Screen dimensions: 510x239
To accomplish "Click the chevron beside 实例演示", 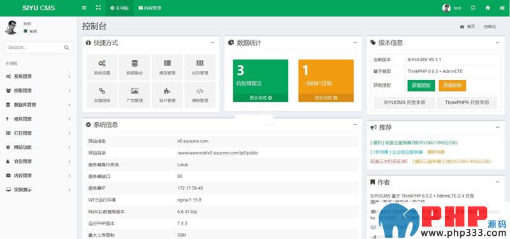I will click(69, 189).
